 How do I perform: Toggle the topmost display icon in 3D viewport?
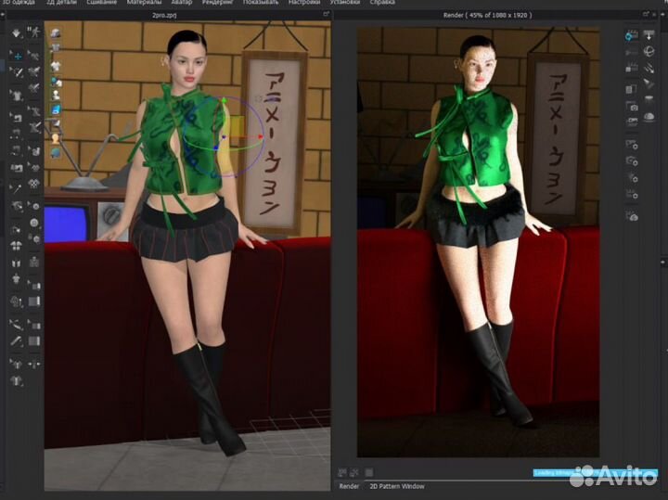56,33
